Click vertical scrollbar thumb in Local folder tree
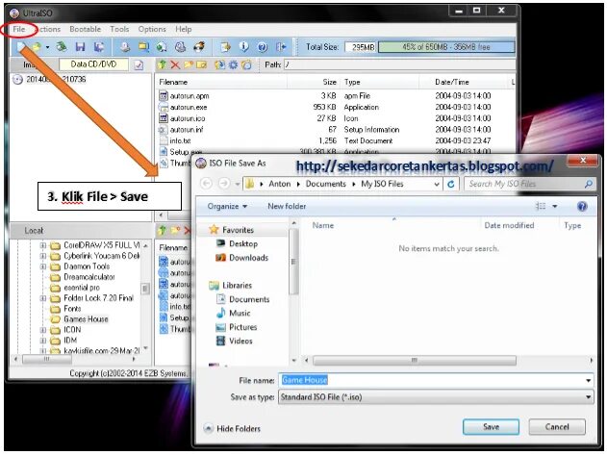607x455 pixels. (145, 289)
